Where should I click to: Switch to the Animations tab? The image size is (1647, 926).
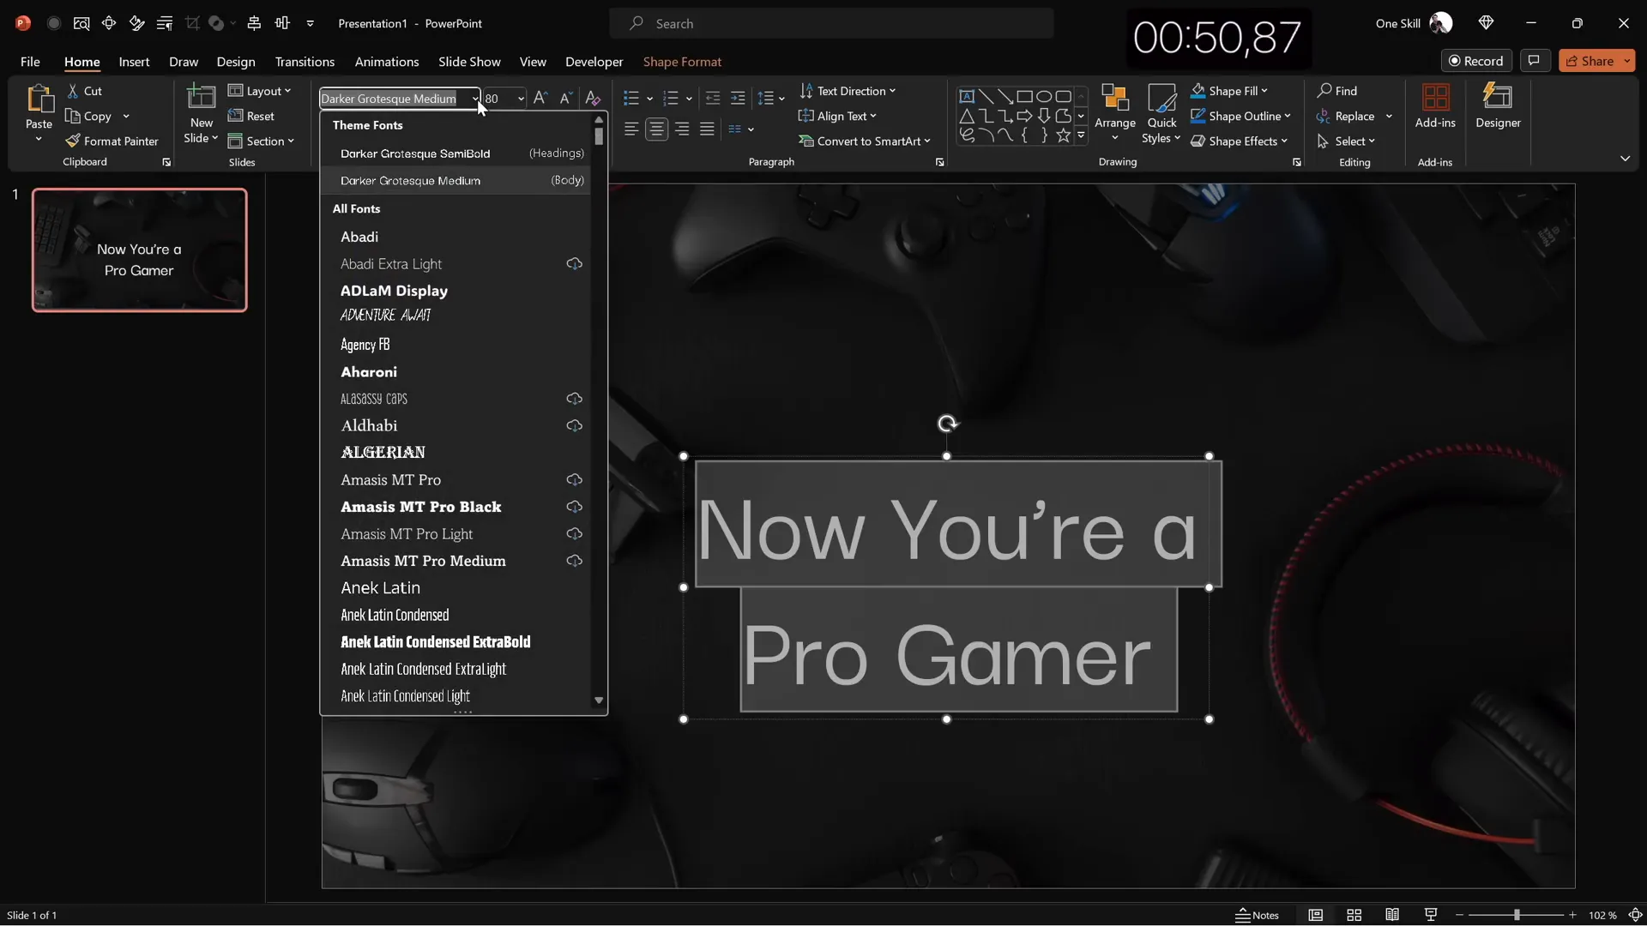[387, 62]
